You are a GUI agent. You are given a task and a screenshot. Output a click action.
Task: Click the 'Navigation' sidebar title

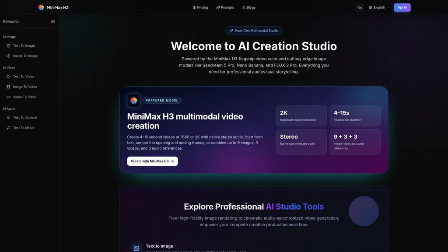coord(11,21)
